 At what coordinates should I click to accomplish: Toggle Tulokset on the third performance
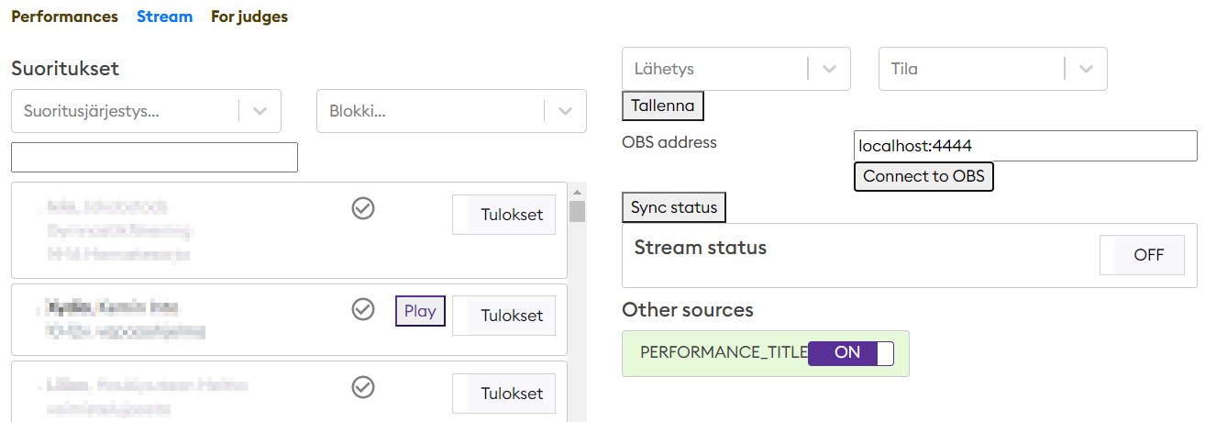[x=503, y=394]
